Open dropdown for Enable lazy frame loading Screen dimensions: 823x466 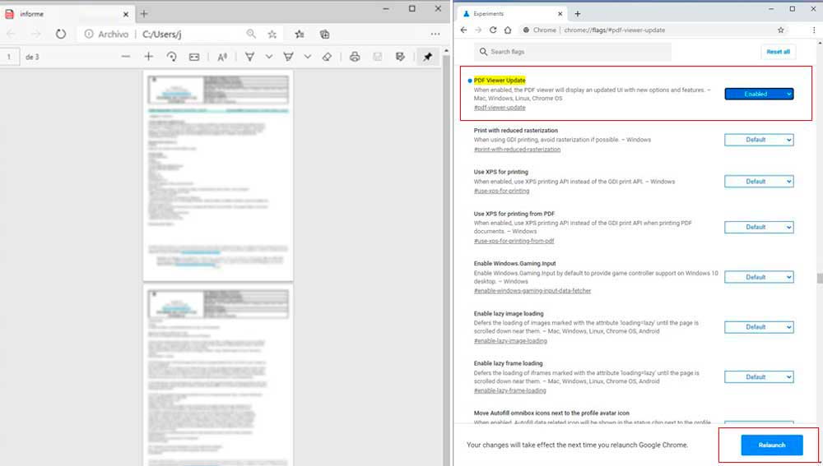click(x=759, y=377)
